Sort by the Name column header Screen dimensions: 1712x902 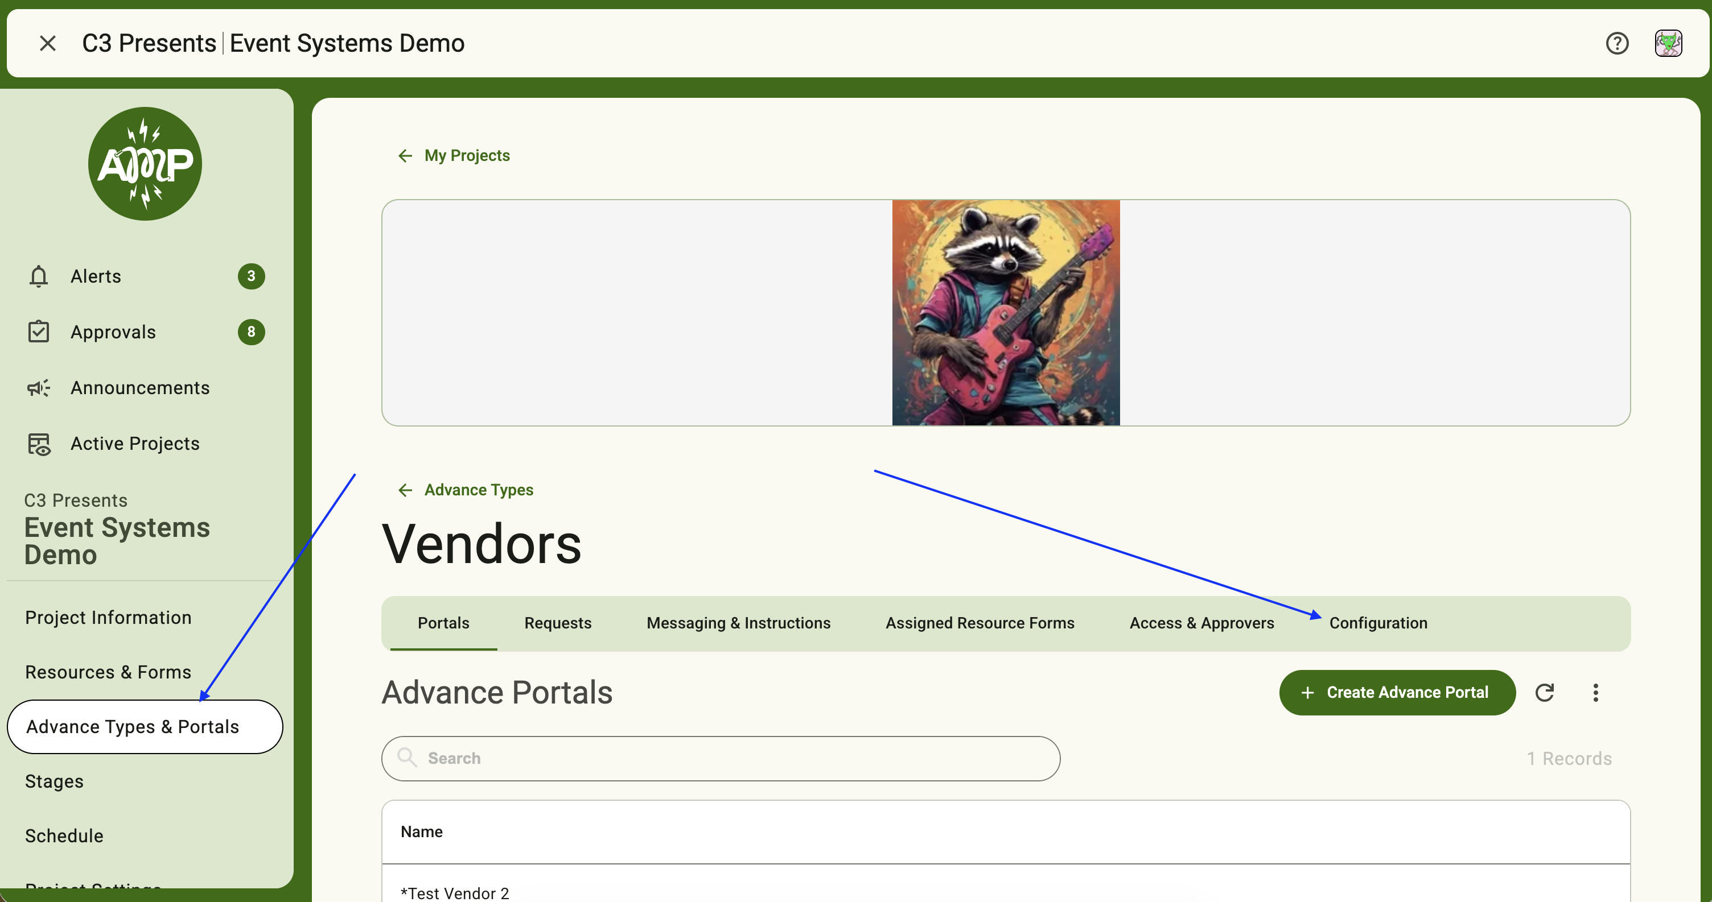tap(421, 831)
